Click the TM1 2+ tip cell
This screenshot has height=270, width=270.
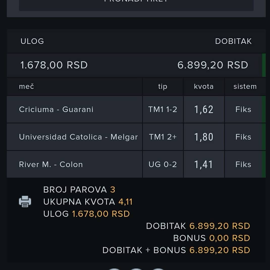[x=163, y=137]
